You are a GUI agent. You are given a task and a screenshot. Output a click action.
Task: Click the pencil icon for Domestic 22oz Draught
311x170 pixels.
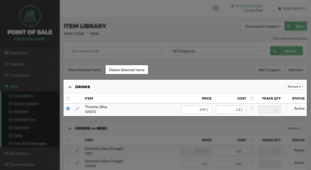click(77, 163)
